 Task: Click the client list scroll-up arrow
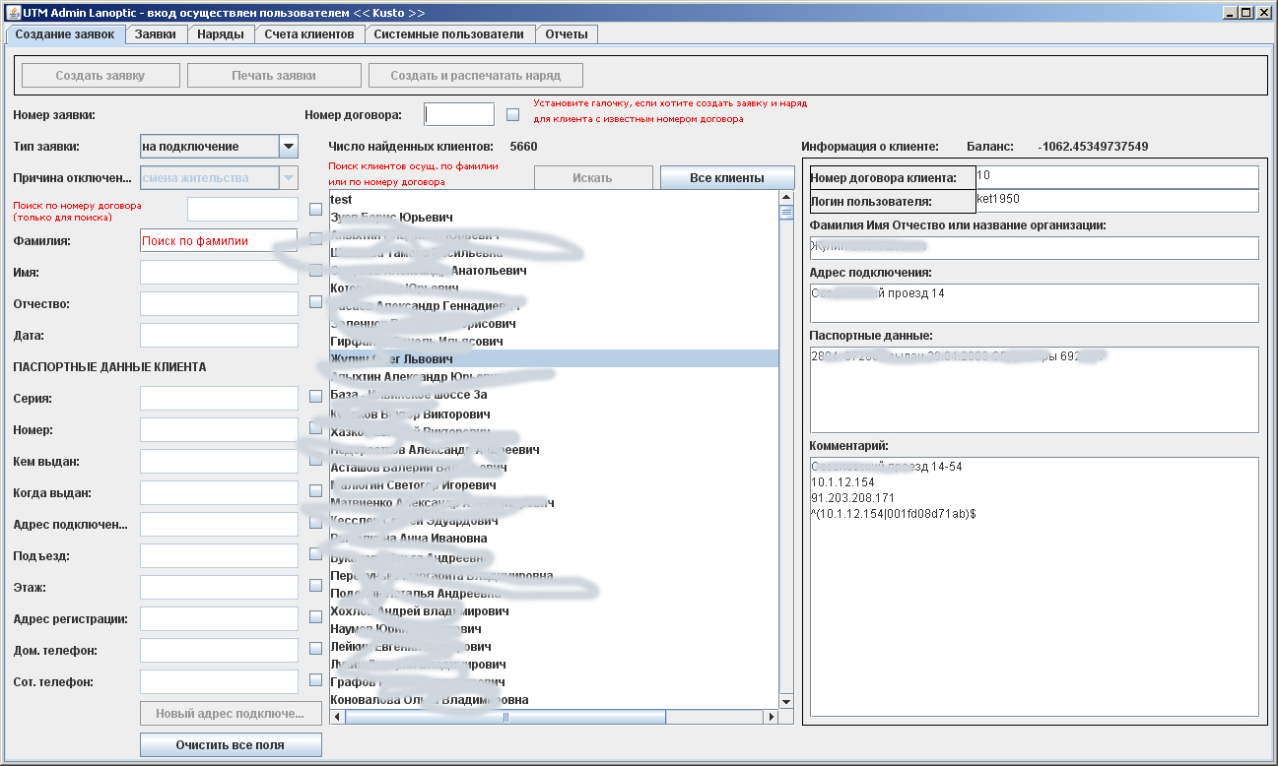click(786, 198)
